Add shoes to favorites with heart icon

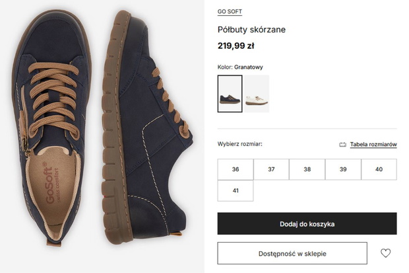point(385,253)
